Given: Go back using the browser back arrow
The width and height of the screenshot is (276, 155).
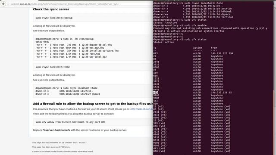Looking at the screenshot, I should tap(3, 4).
